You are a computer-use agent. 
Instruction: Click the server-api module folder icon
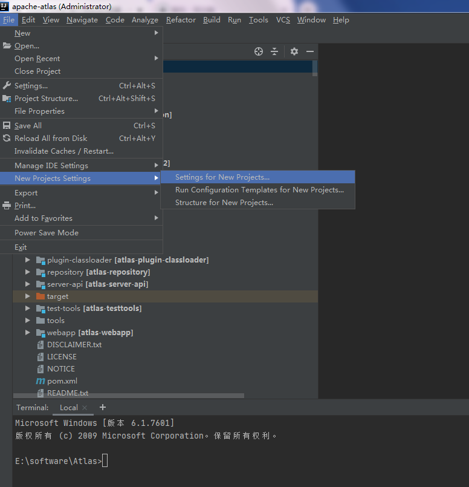tap(40, 284)
